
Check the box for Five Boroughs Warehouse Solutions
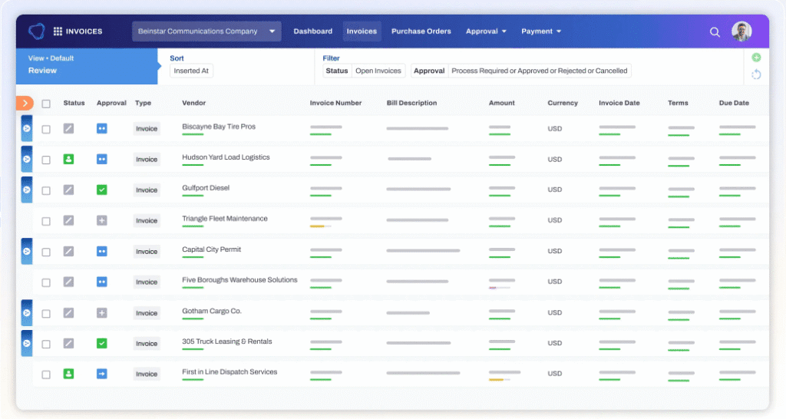46,282
